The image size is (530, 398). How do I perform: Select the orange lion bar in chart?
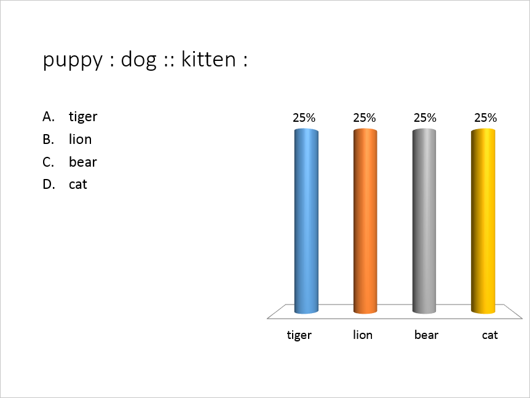coord(365,221)
